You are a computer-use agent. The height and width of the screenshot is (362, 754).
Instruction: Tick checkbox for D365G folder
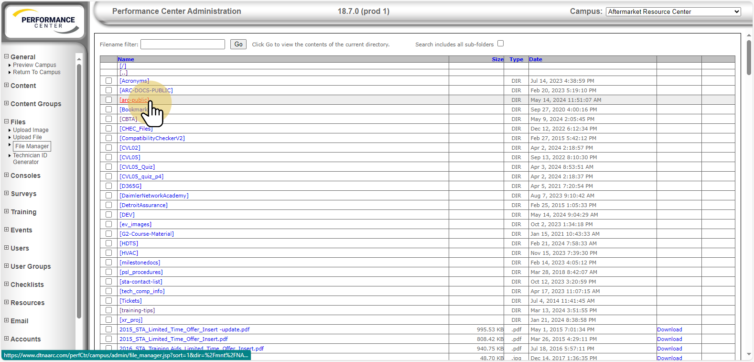(x=108, y=186)
